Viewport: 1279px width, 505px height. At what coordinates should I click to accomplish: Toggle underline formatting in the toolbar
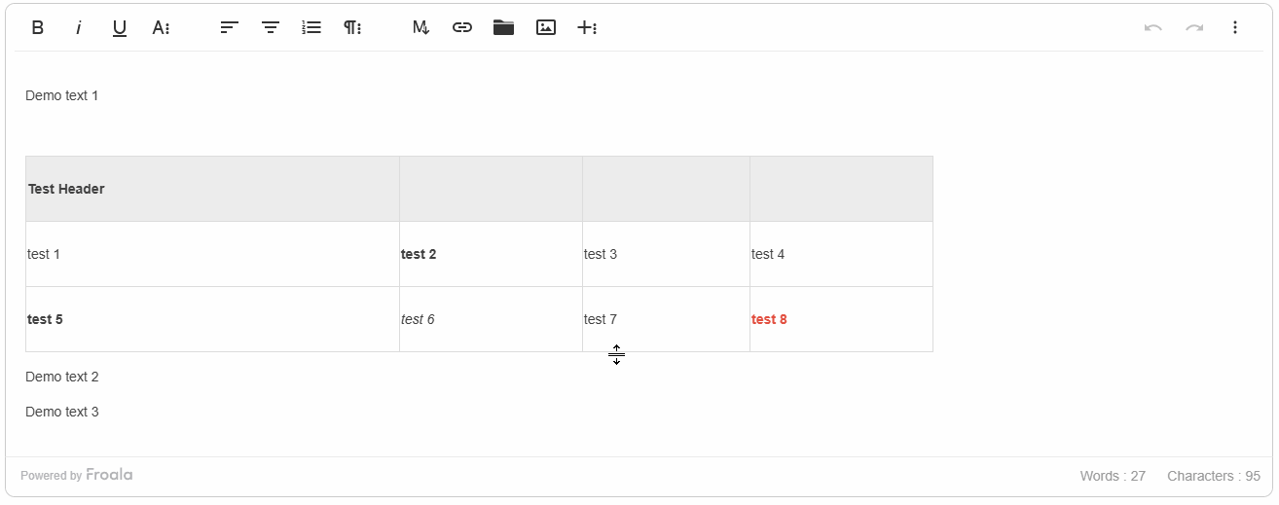120,27
